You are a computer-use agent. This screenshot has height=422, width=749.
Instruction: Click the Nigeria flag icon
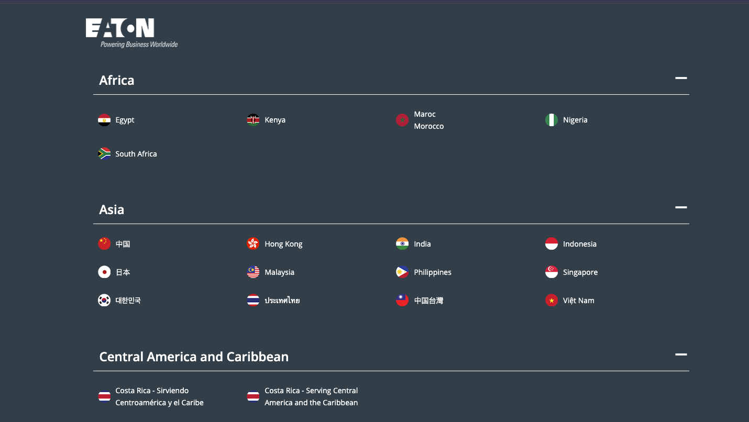552,120
